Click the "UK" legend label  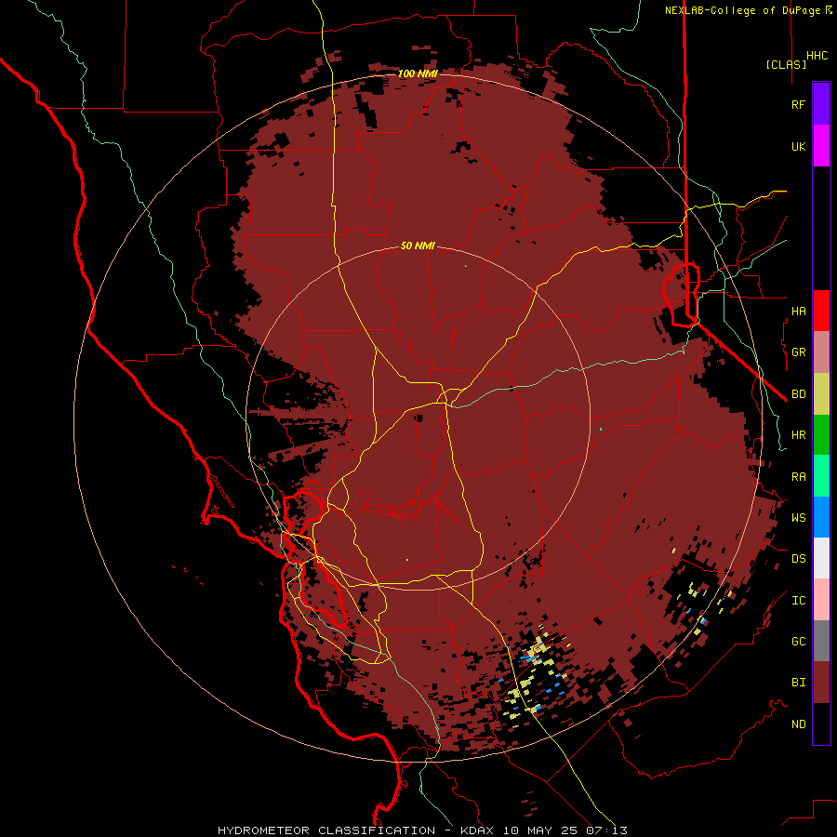(x=798, y=147)
